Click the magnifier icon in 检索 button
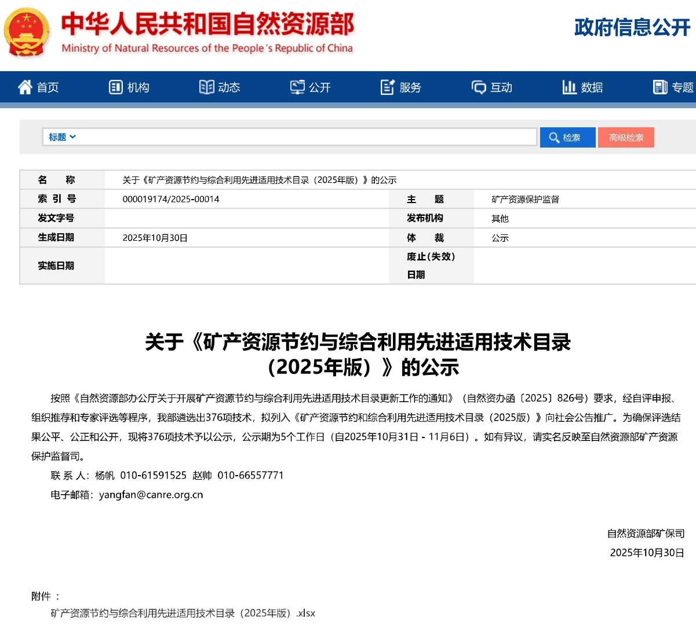 (555, 137)
